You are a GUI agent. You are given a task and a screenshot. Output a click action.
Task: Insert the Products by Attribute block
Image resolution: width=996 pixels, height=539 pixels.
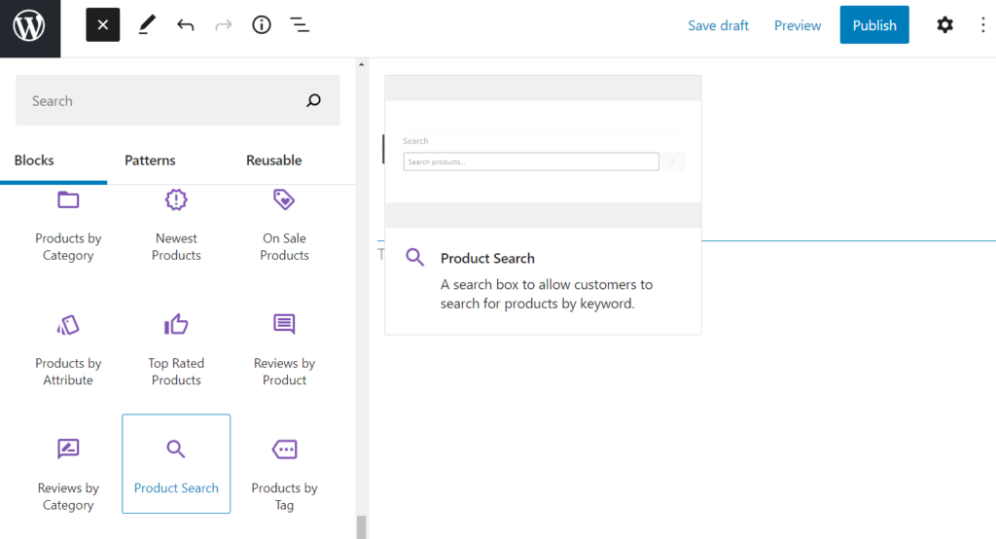click(x=68, y=350)
